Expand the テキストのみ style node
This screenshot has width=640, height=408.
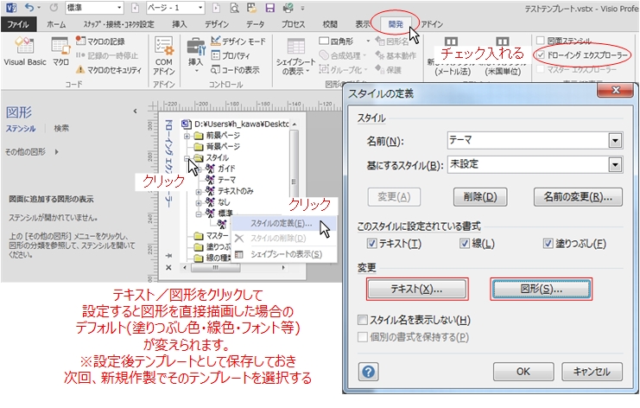tap(199, 191)
